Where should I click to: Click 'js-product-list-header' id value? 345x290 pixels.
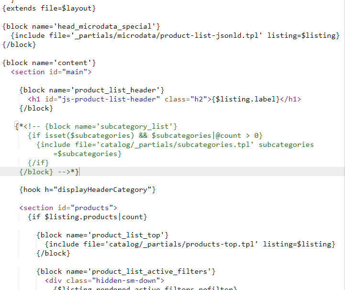coord(109,99)
